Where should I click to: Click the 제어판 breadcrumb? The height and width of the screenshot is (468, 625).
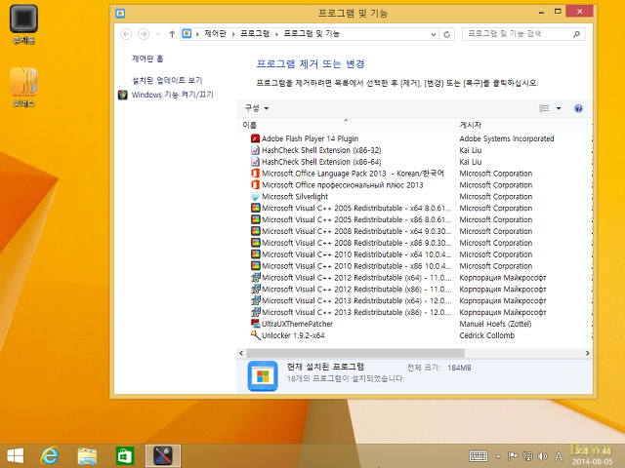pos(215,34)
